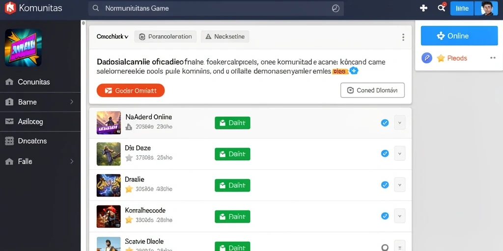Open the three-dot menu in header card
Viewport: 503px width, 251px height.
[403, 37]
